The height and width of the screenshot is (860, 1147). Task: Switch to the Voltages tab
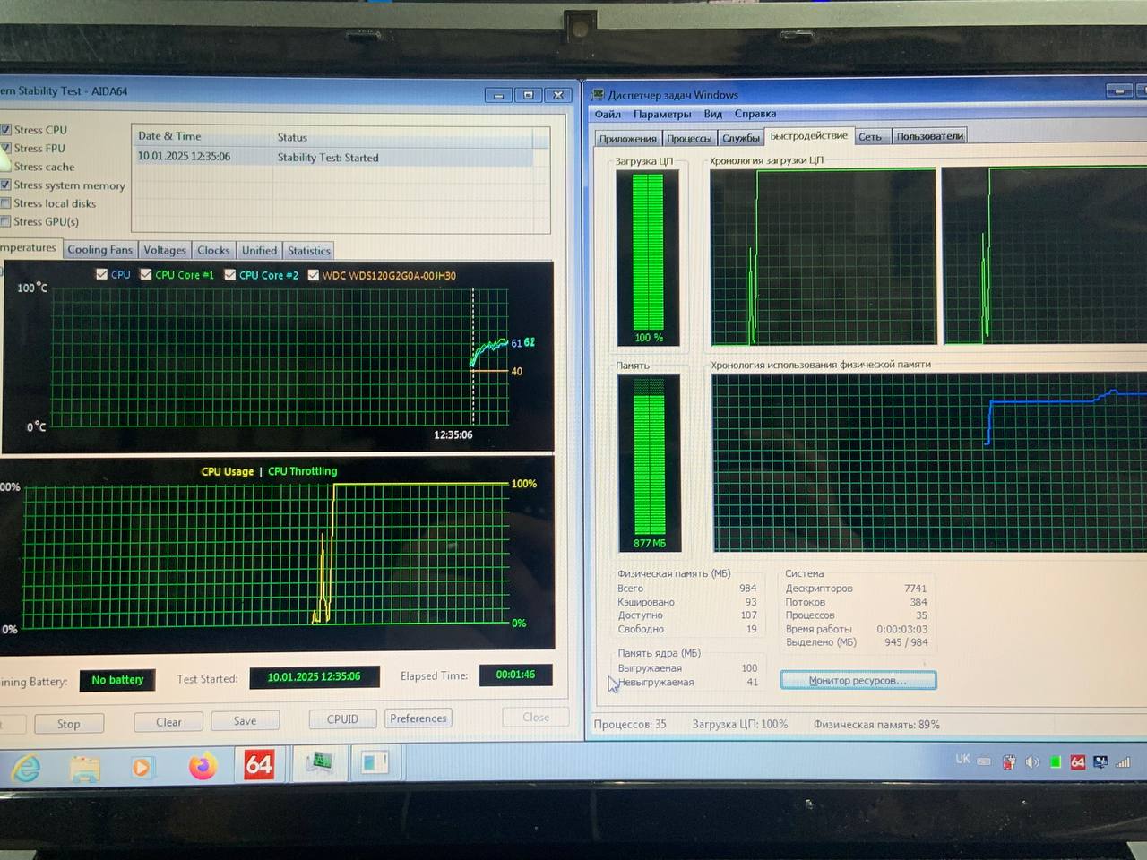pyautogui.click(x=164, y=250)
